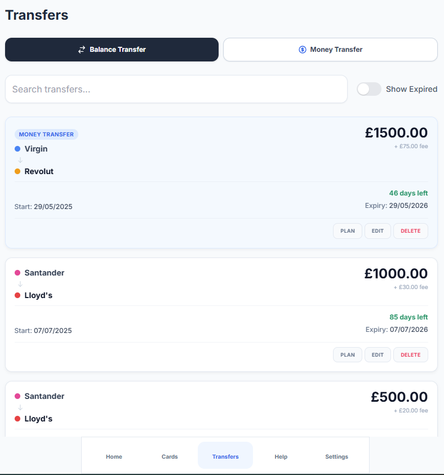Viewport: 444px width, 475px height.
Task: Click the Search transfers input field
Action: 176,89
